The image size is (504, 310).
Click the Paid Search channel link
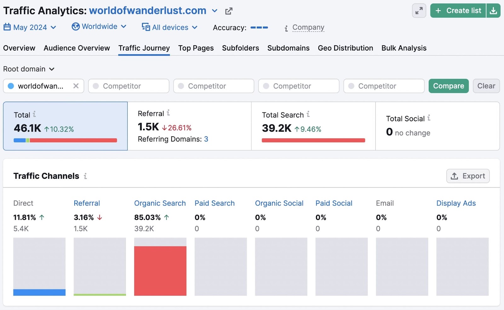pos(215,203)
